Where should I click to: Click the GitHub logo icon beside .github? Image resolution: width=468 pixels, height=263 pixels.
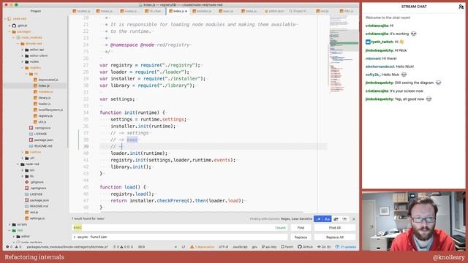(x=14, y=26)
